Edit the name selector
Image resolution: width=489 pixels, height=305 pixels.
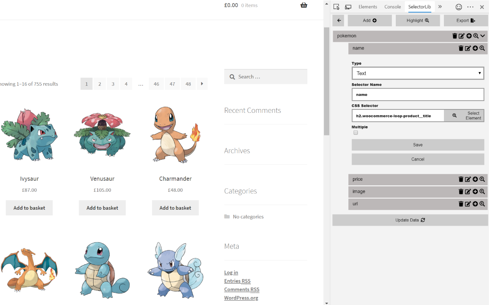(x=468, y=48)
